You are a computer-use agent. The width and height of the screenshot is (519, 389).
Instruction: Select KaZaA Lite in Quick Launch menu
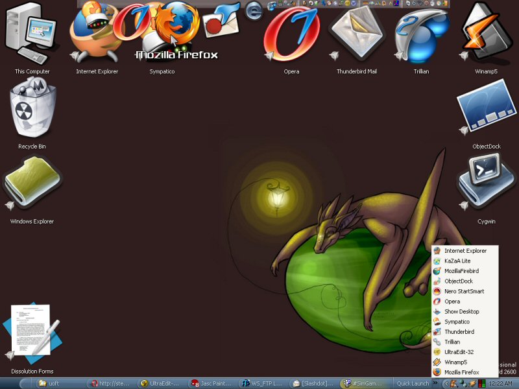click(x=457, y=261)
